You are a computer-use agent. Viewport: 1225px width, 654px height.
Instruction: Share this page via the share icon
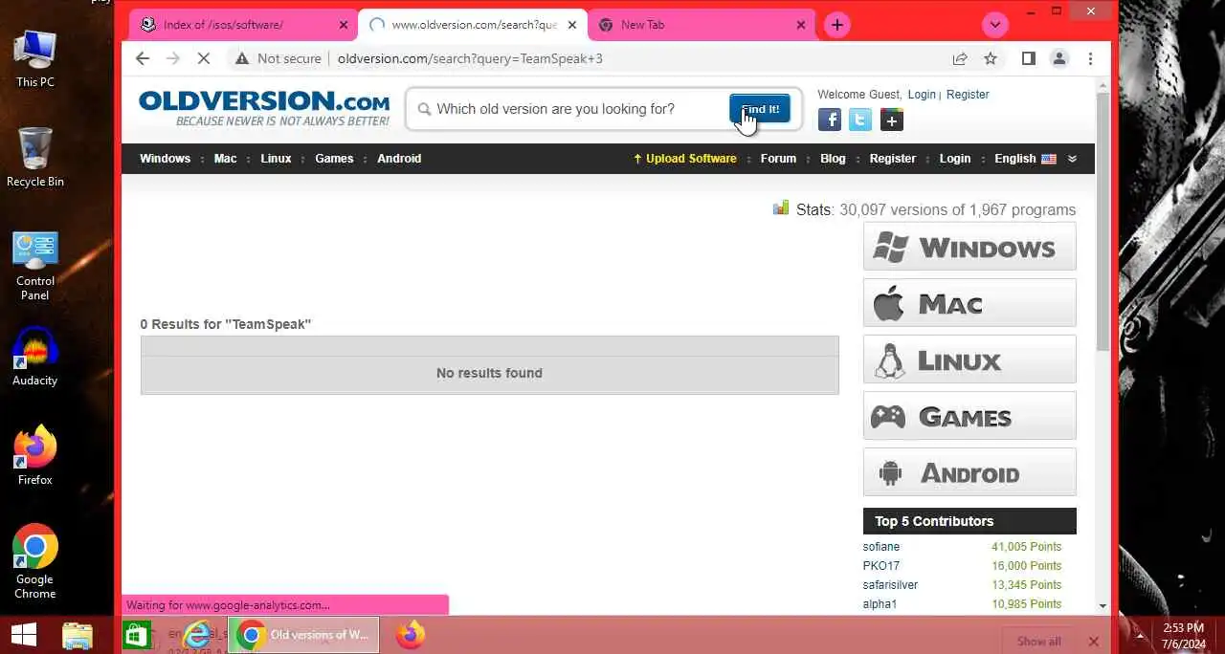pos(960,58)
